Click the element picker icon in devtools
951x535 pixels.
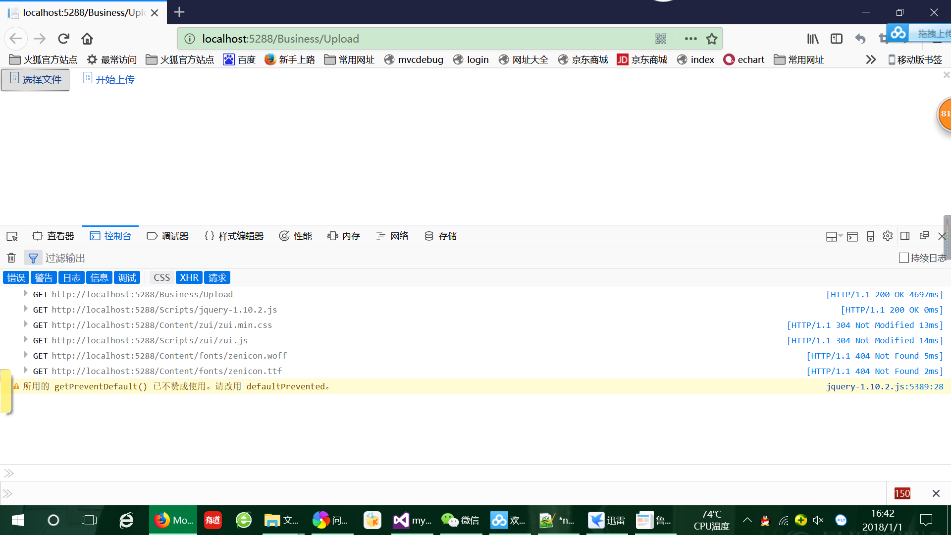(x=12, y=236)
